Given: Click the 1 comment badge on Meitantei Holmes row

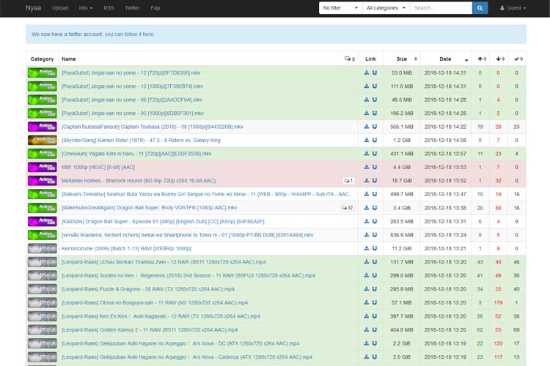Looking at the screenshot, I should 348,181.
